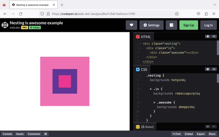Click the Log In button
This screenshot has width=219, height=137.
click(208, 25)
